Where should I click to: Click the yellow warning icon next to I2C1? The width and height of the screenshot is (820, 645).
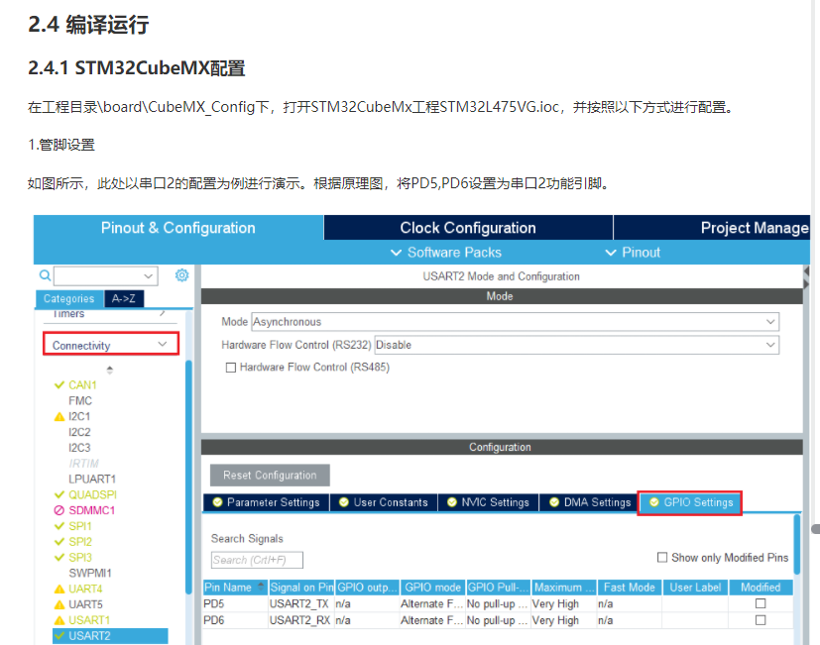(59, 416)
